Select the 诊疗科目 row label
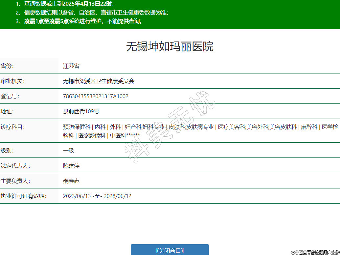The height and width of the screenshot is (255, 340). coord(13,127)
